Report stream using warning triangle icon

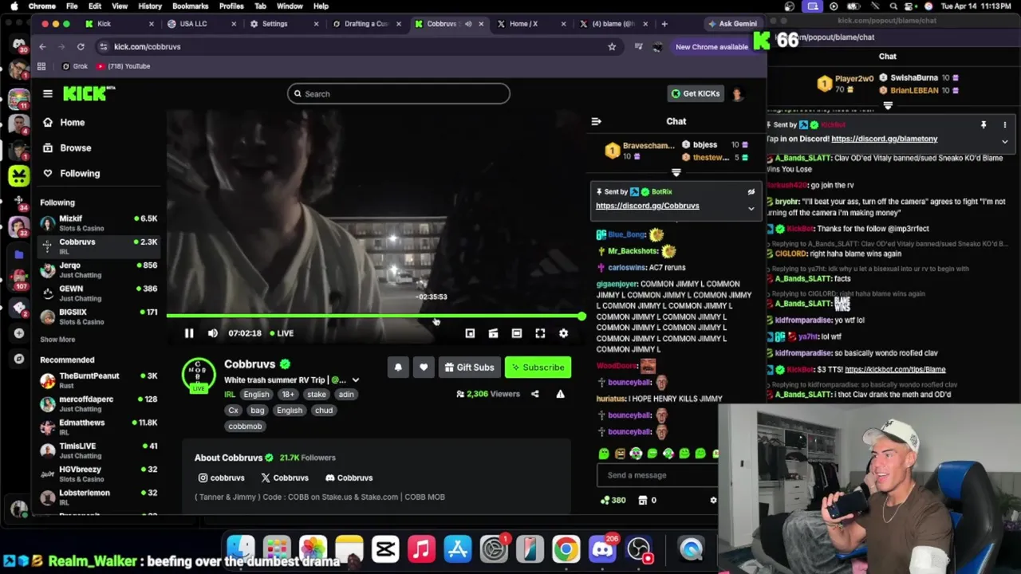pos(560,394)
